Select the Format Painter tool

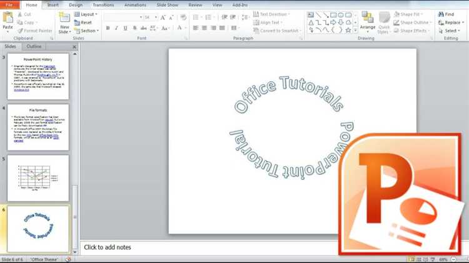(x=36, y=30)
